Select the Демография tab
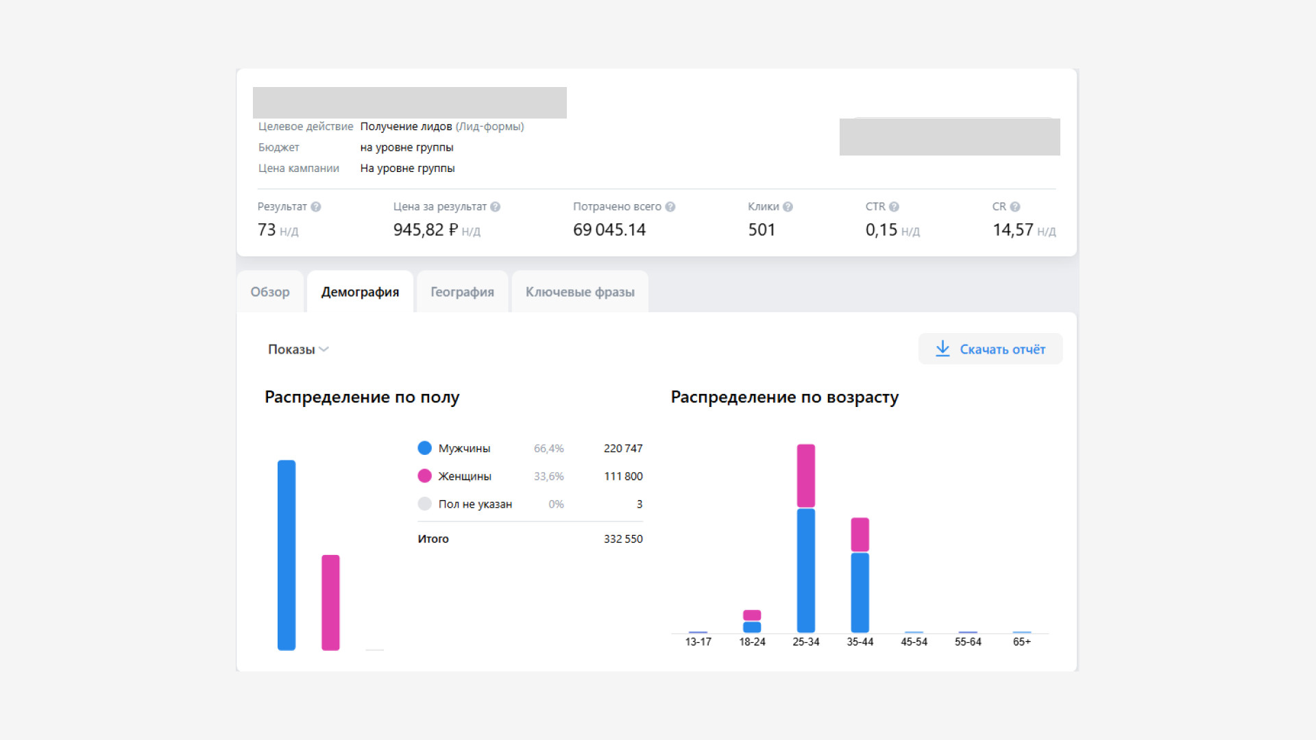Screen dimensions: 1316x740 360,292
